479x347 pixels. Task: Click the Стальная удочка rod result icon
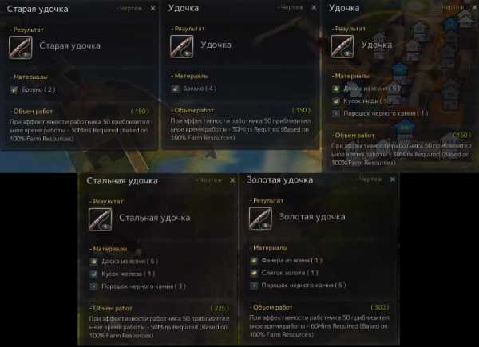tap(101, 219)
